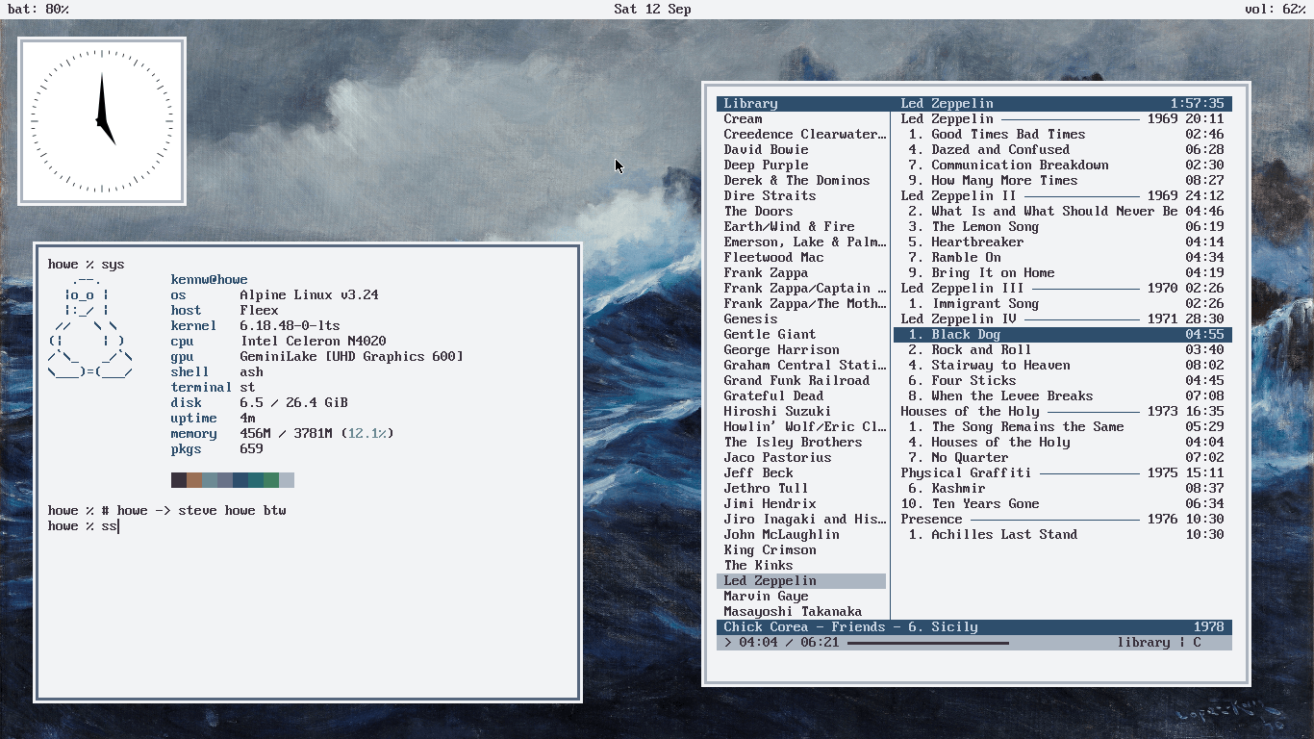Screen dimensions: 1314x739
Task: Click the Physical Graffiti album header
Action: [x=1062, y=473]
